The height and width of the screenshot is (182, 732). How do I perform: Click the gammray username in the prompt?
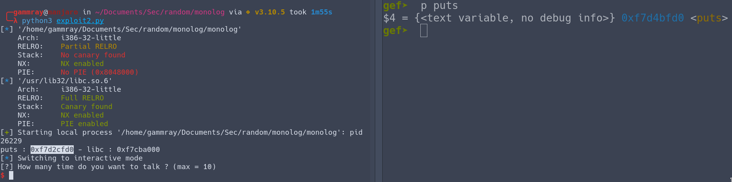click(x=28, y=12)
